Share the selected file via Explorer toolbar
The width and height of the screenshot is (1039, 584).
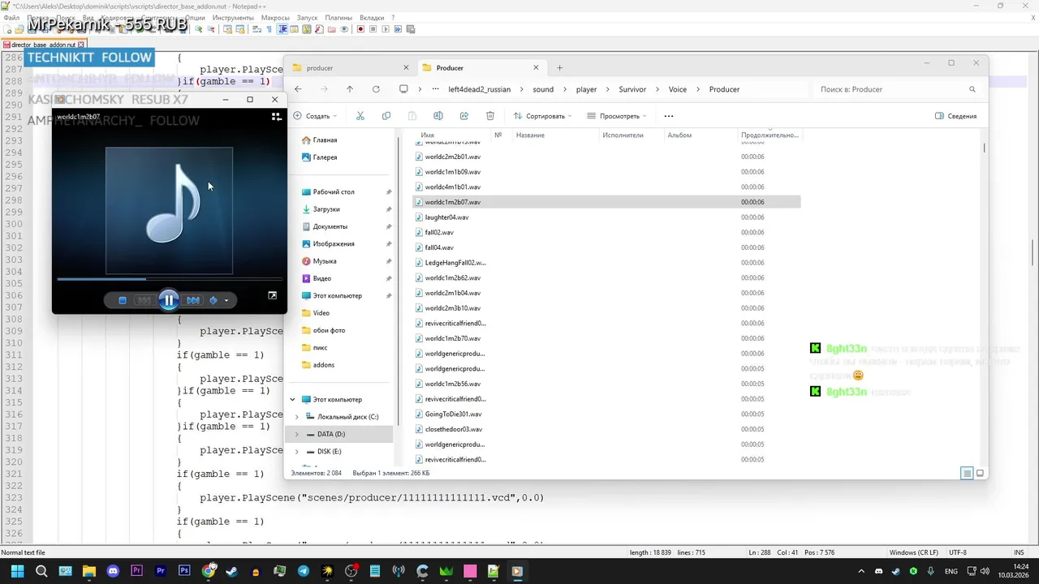pyautogui.click(x=464, y=116)
